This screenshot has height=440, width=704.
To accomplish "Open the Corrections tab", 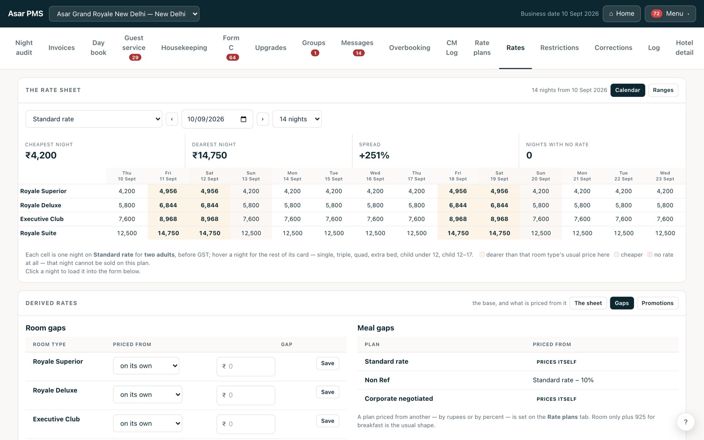I will 613,48.
